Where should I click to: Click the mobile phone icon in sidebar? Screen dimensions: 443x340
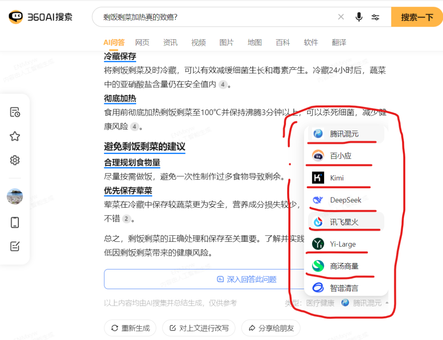pyautogui.click(x=15, y=222)
